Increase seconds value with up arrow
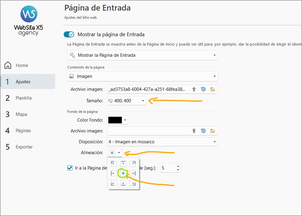 click(x=178, y=166)
